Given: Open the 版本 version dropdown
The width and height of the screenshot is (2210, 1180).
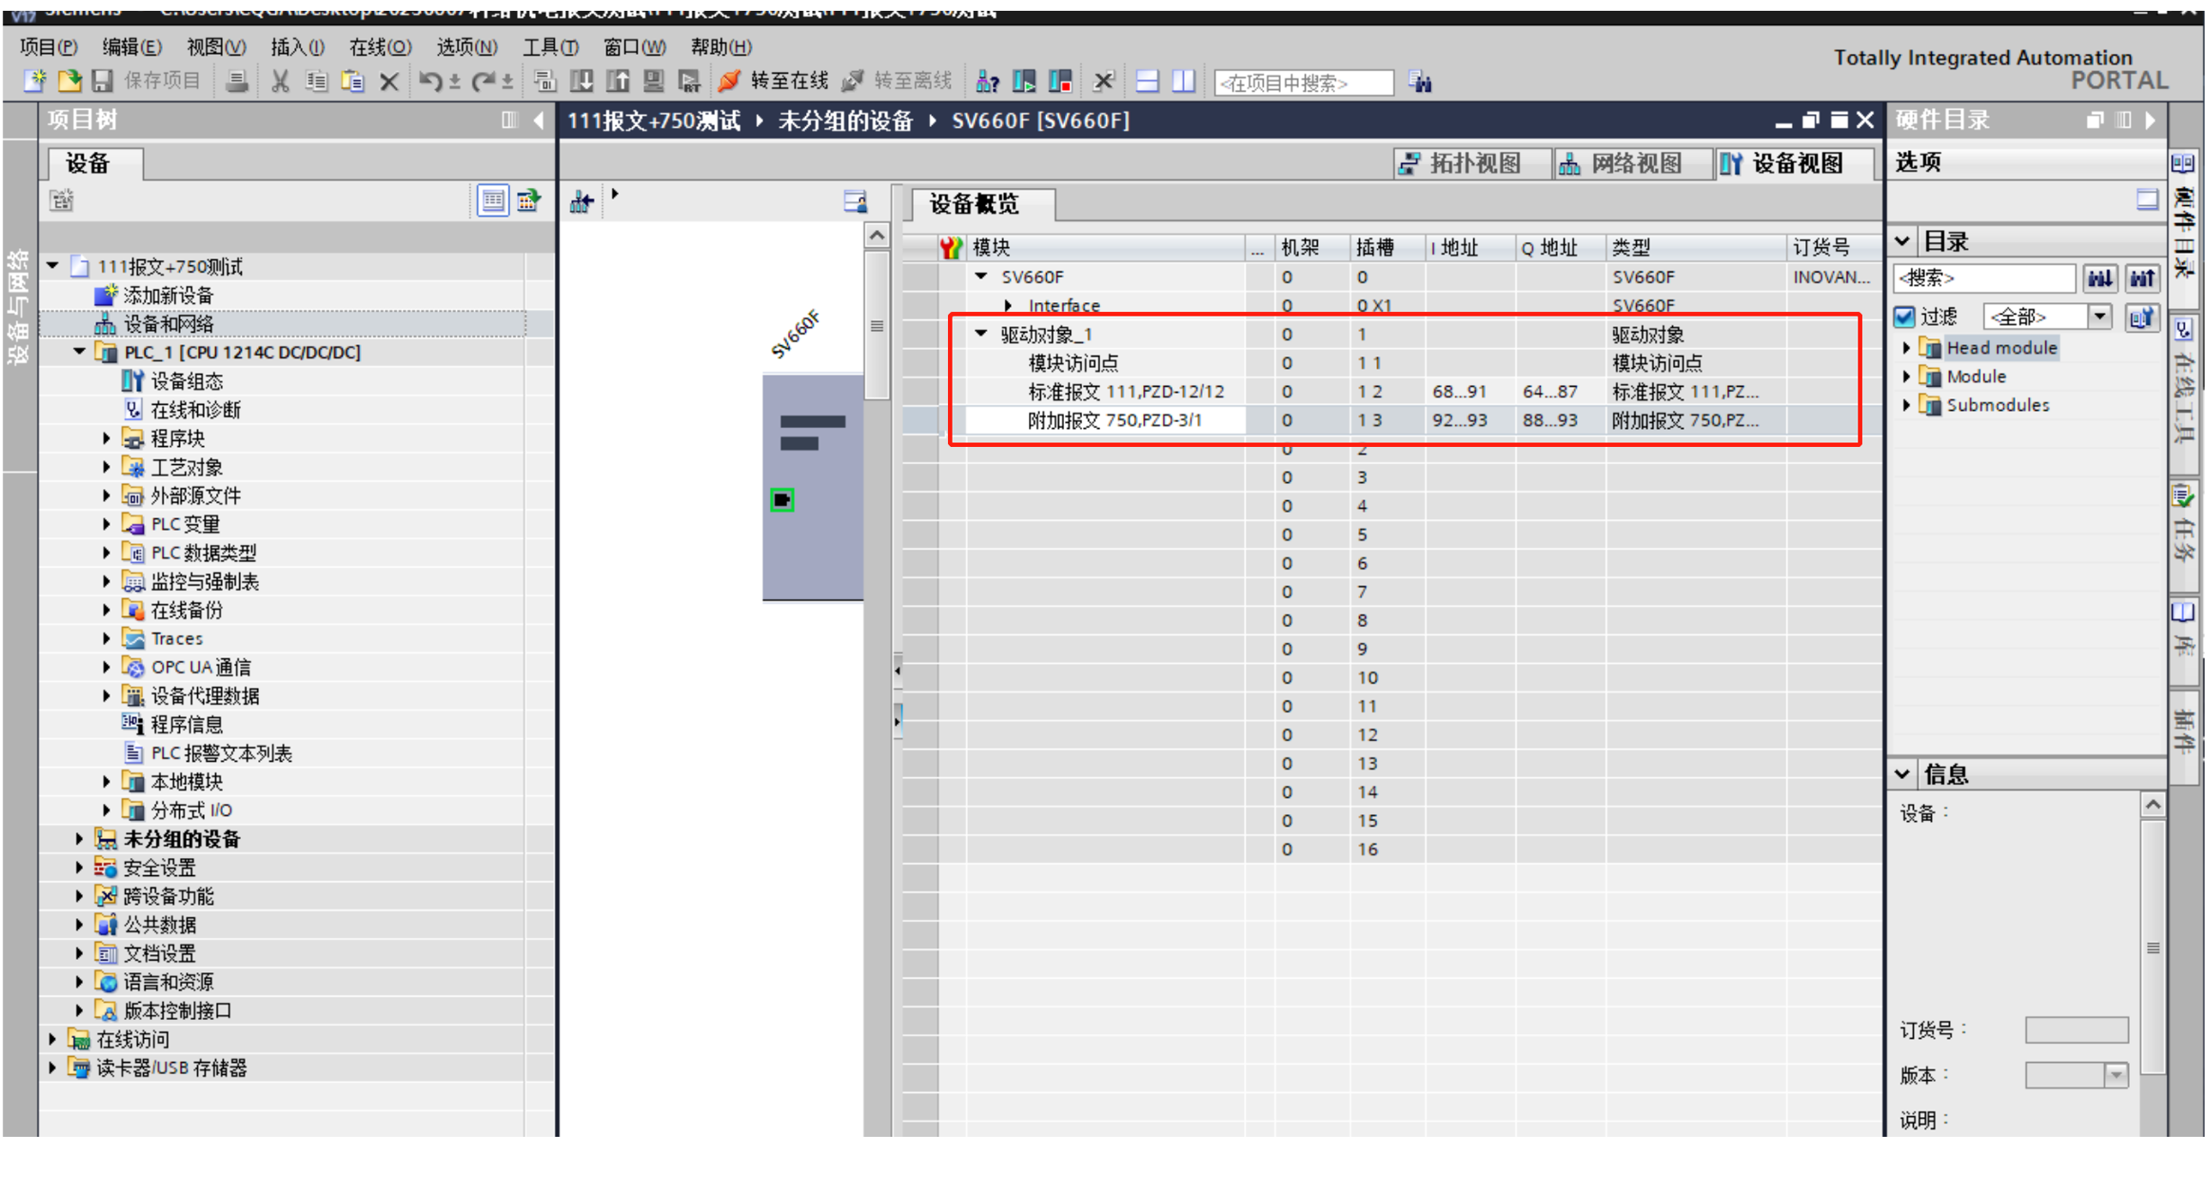Looking at the screenshot, I should 2116,1075.
